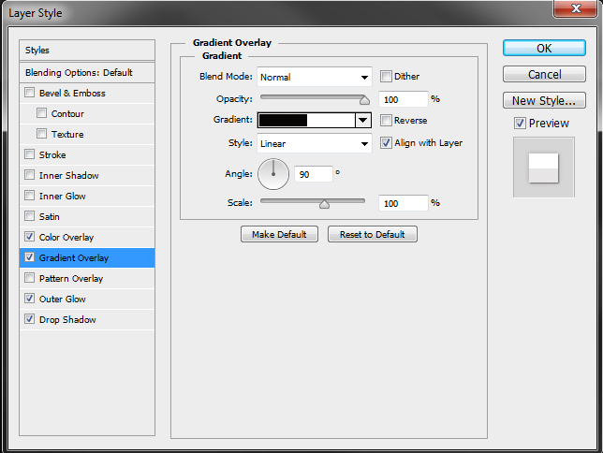Image resolution: width=603 pixels, height=453 pixels.
Task: Open the gradient Style dropdown
Action: click(315, 144)
